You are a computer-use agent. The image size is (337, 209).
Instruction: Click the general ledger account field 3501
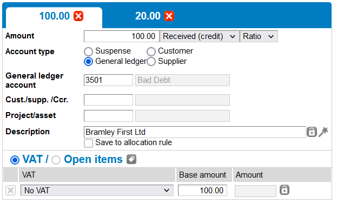tap(108, 80)
